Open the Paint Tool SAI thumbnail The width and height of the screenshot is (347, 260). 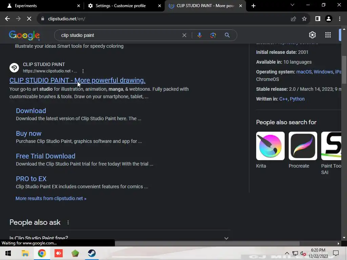coord(331,146)
